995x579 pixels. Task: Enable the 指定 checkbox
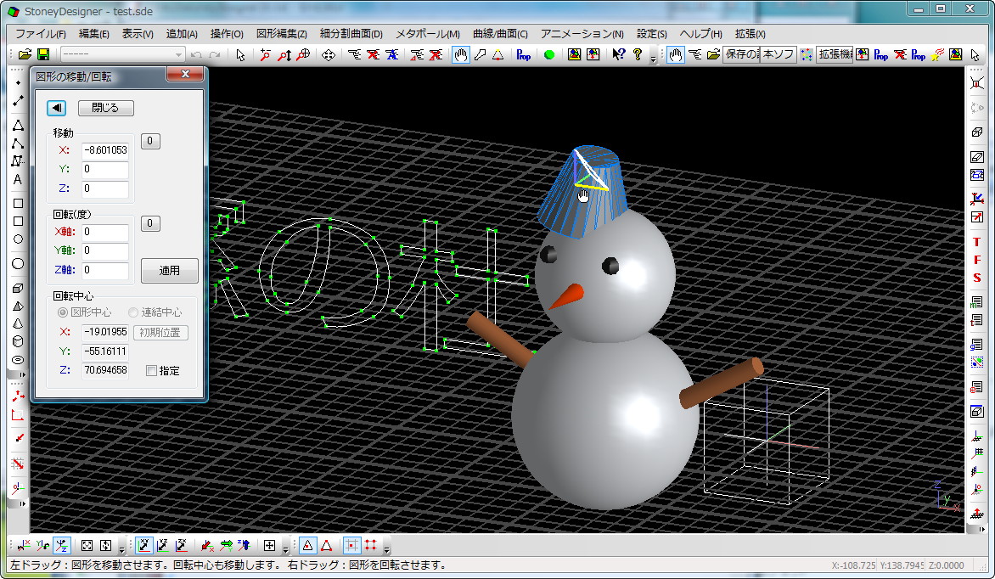151,371
